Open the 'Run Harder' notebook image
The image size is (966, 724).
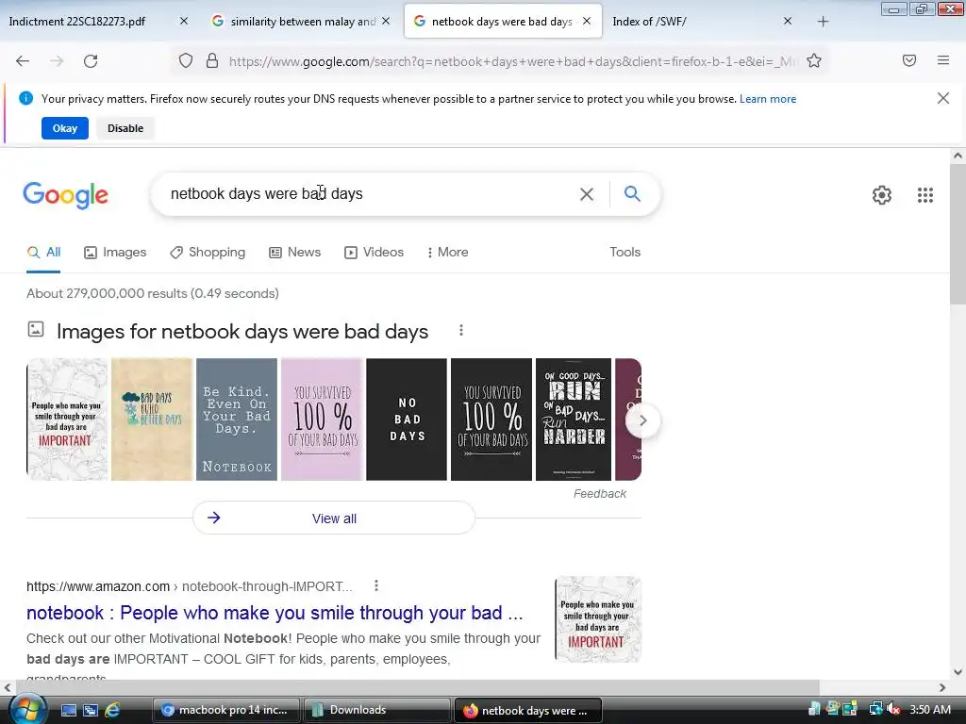[574, 420]
